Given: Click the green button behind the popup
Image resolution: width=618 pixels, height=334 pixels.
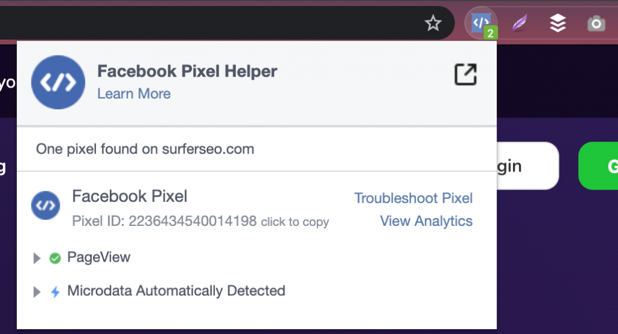Looking at the screenshot, I should [x=599, y=166].
